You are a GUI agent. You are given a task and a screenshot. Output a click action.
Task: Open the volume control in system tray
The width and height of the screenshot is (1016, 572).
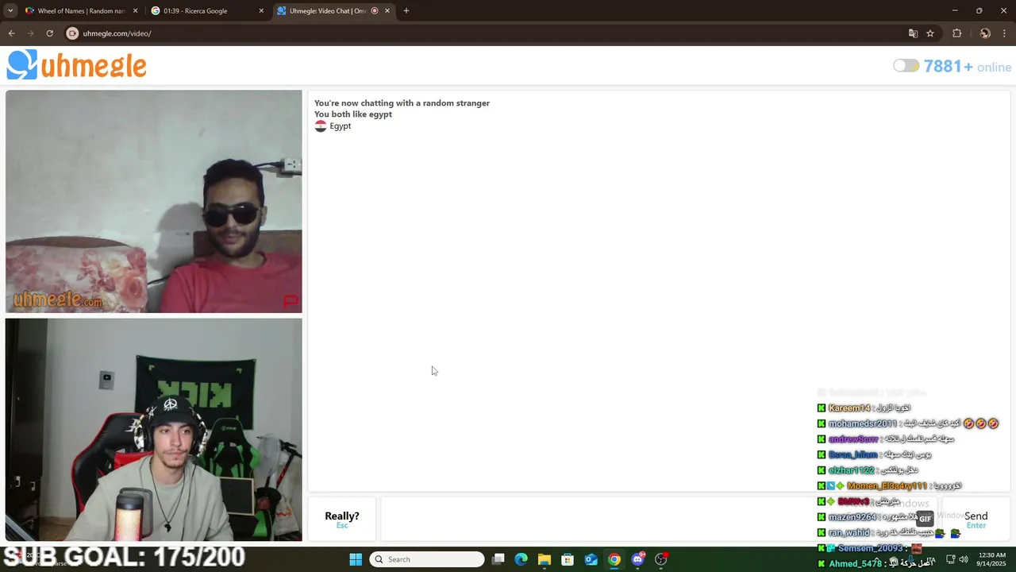[964, 559]
